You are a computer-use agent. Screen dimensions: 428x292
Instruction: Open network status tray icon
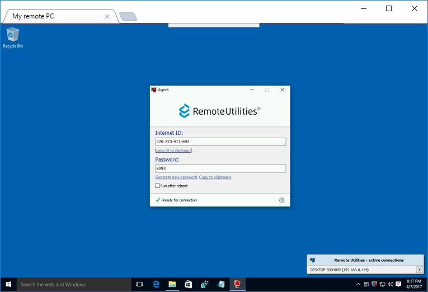[x=383, y=284]
